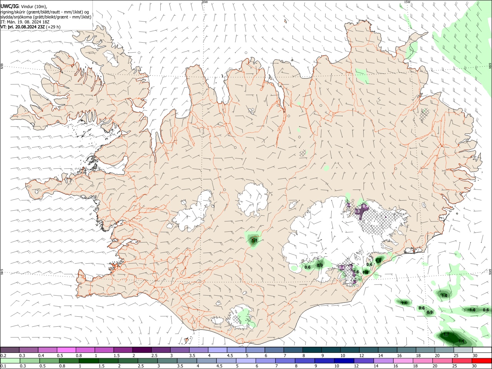The height and width of the screenshot is (369, 492).
Task: Click the 15W longitude label
Action: 407,2
